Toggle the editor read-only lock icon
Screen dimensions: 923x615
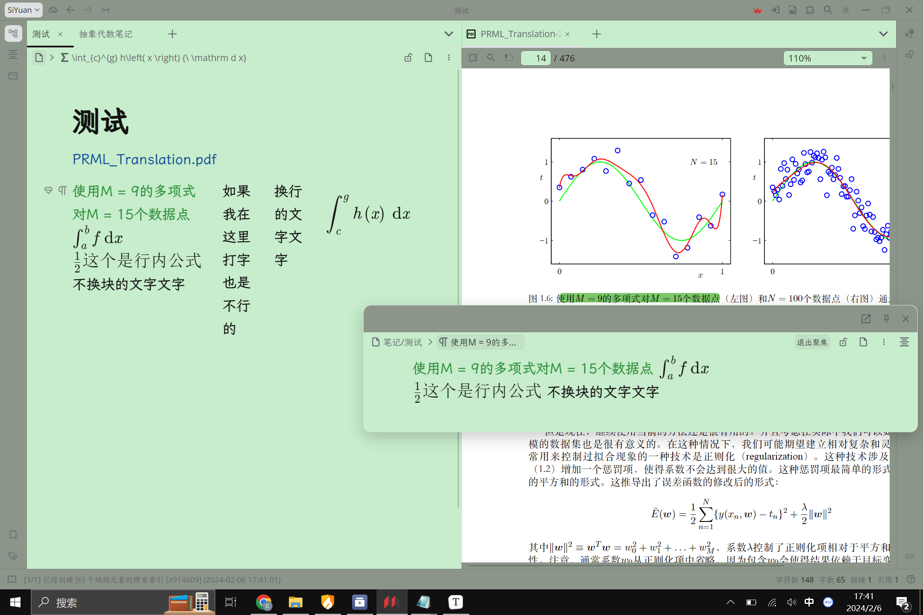coord(408,58)
